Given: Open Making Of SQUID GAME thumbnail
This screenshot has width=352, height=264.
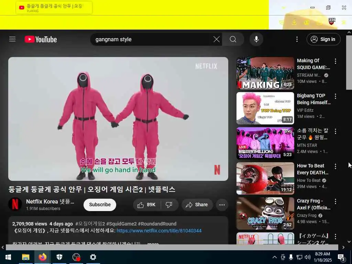Looking at the screenshot, I should tap(265, 73).
